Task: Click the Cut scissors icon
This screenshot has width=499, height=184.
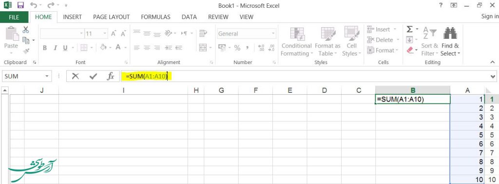Action: tap(26, 30)
